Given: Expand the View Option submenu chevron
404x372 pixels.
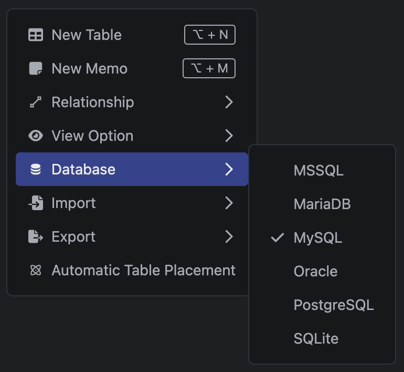Looking at the screenshot, I should click(229, 136).
